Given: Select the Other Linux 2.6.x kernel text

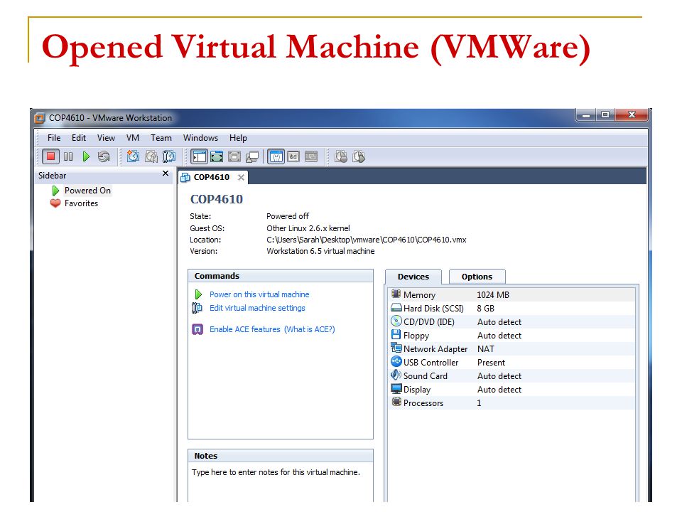Looking at the screenshot, I should tap(308, 228).
